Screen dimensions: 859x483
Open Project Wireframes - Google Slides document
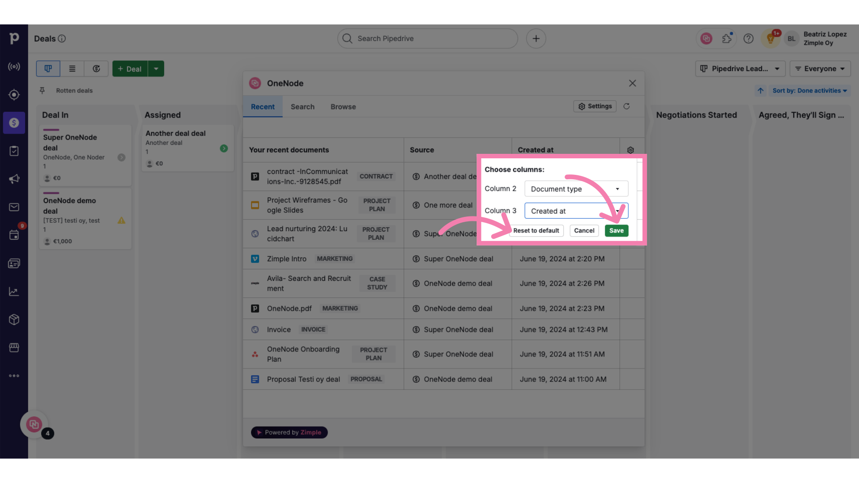pos(307,205)
